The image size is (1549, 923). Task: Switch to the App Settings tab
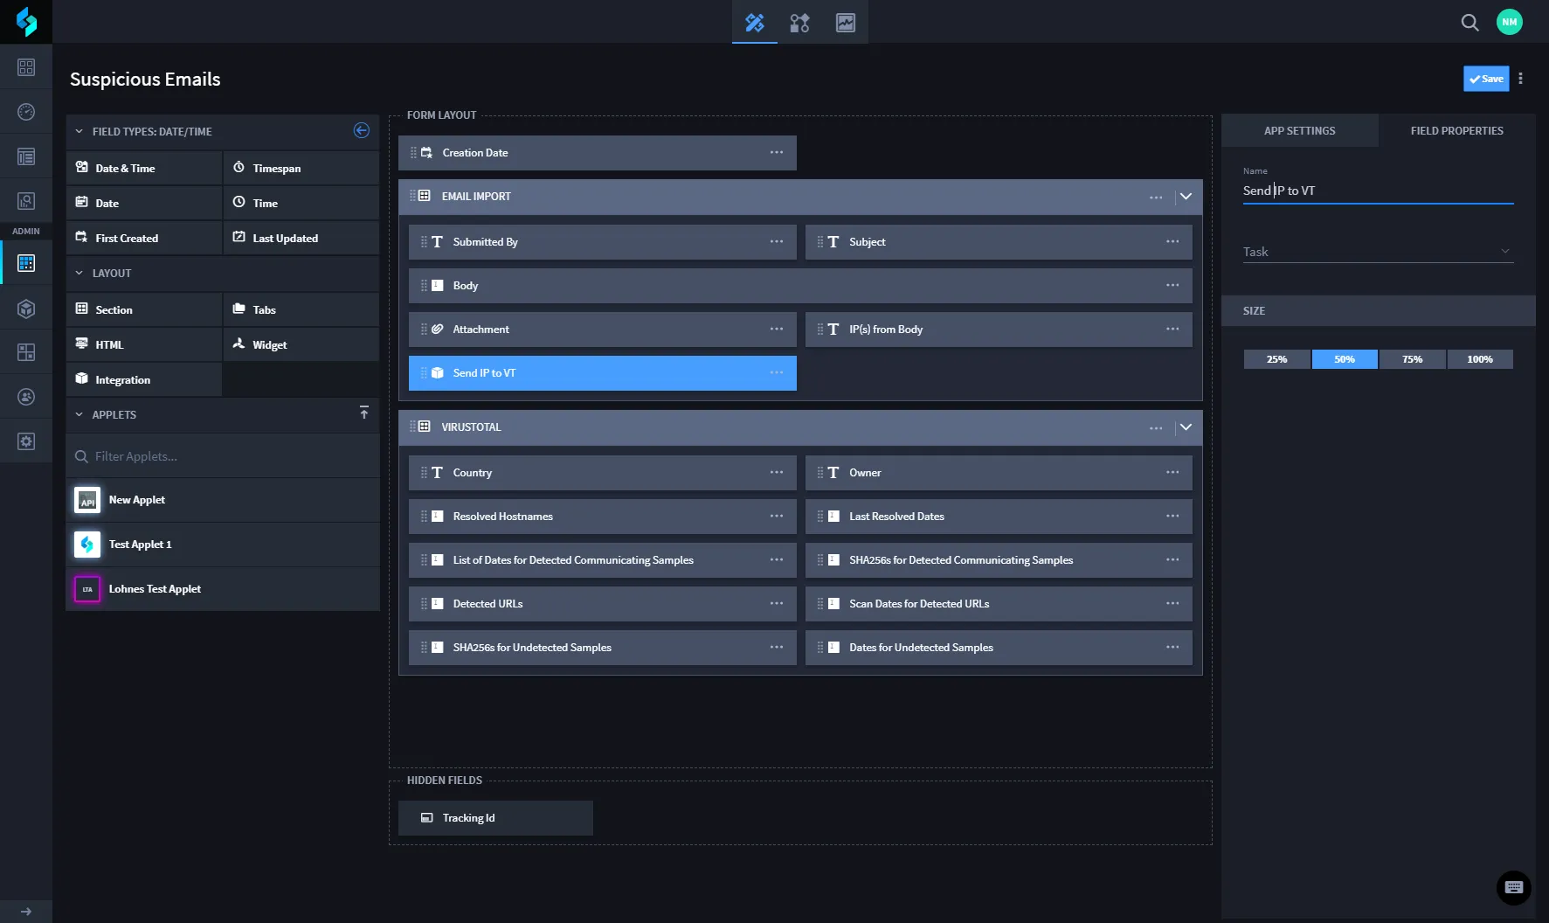click(x=1300, y=131)
